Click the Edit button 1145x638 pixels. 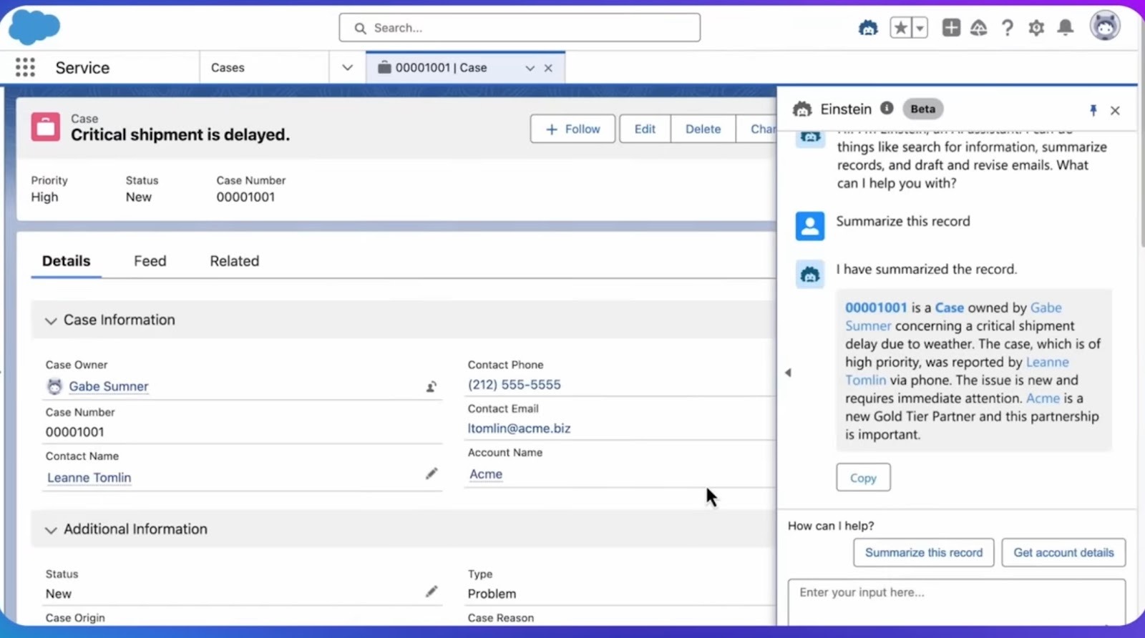[645, 129]
